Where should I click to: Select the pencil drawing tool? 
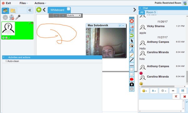[x=132, y=55]
